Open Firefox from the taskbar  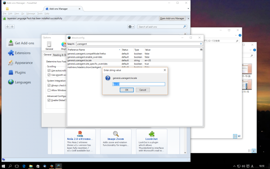(x=52, y=166)
